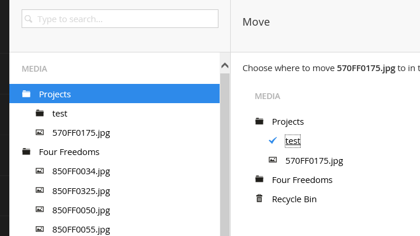
Task: Click the Projects folder icon in Move dialog
Action: [x=259, y=121]
